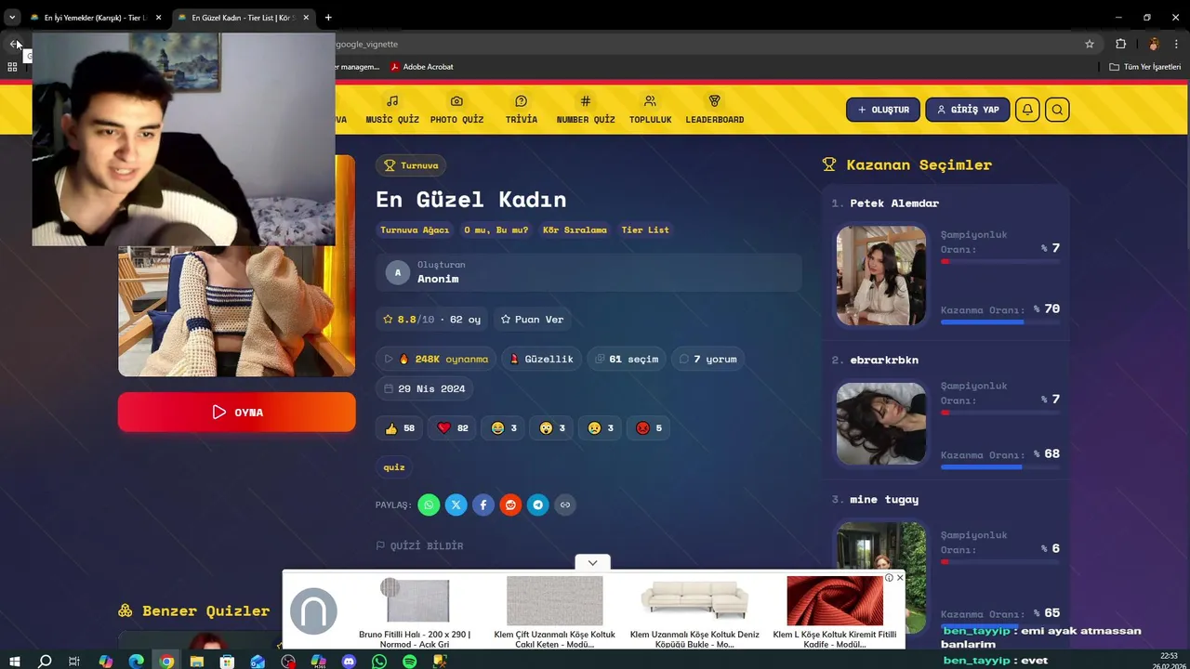Open the Chrome extensions puzzle icon
Viewport: 1190px width, 669px height.
pos(1120,44)
